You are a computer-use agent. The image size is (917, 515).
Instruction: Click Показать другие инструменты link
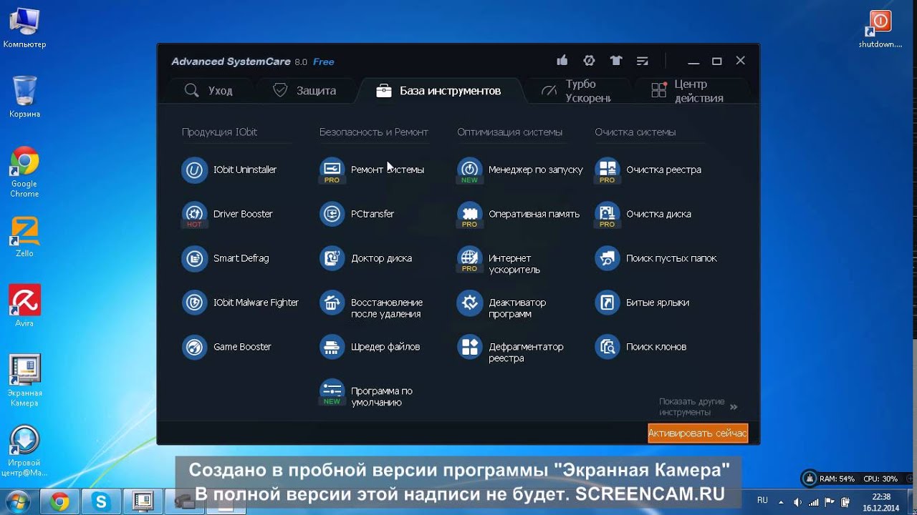(698, 407)
